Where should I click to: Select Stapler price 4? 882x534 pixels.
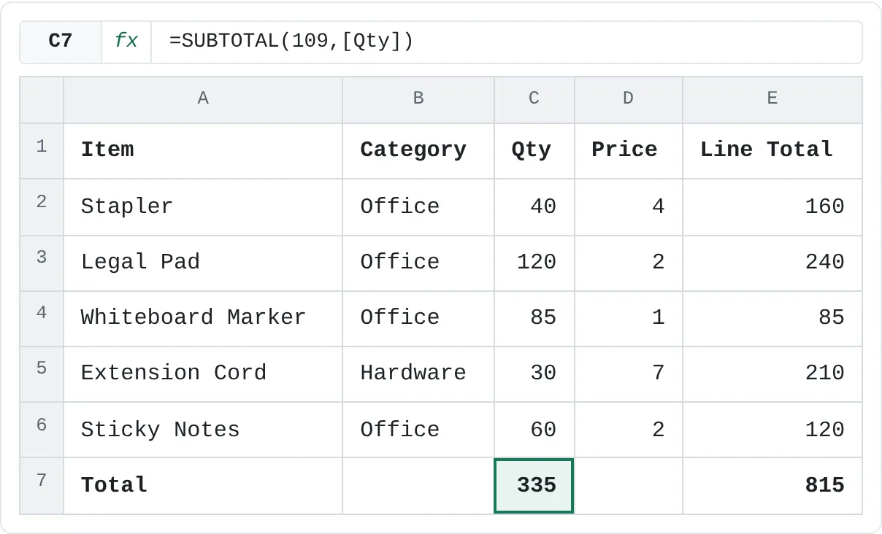pyautogui.click(x=629, y=207)
